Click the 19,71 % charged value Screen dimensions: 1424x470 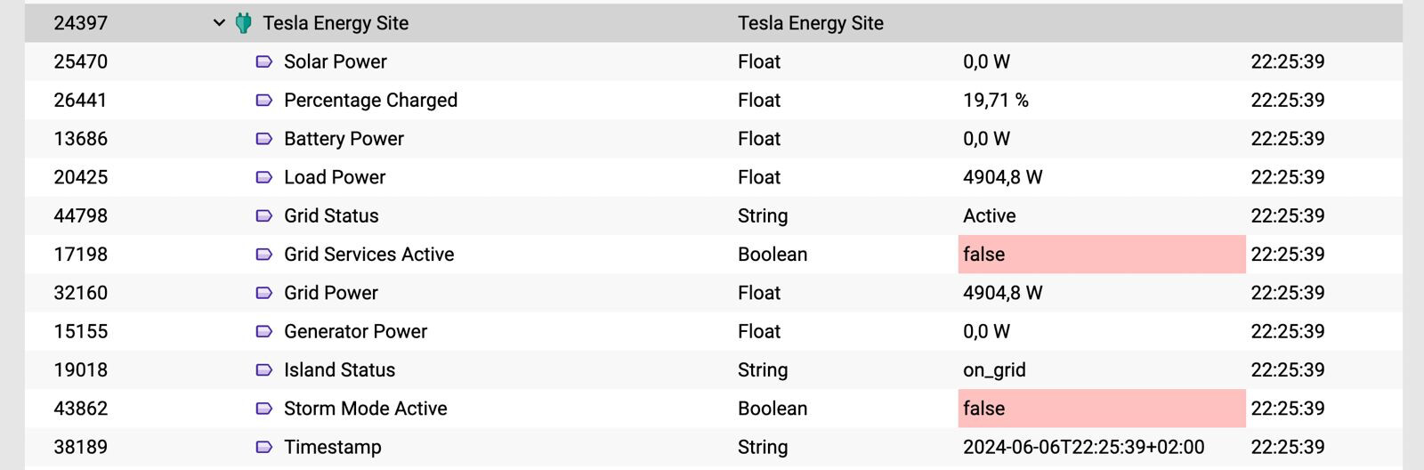(x=996, y=101)
